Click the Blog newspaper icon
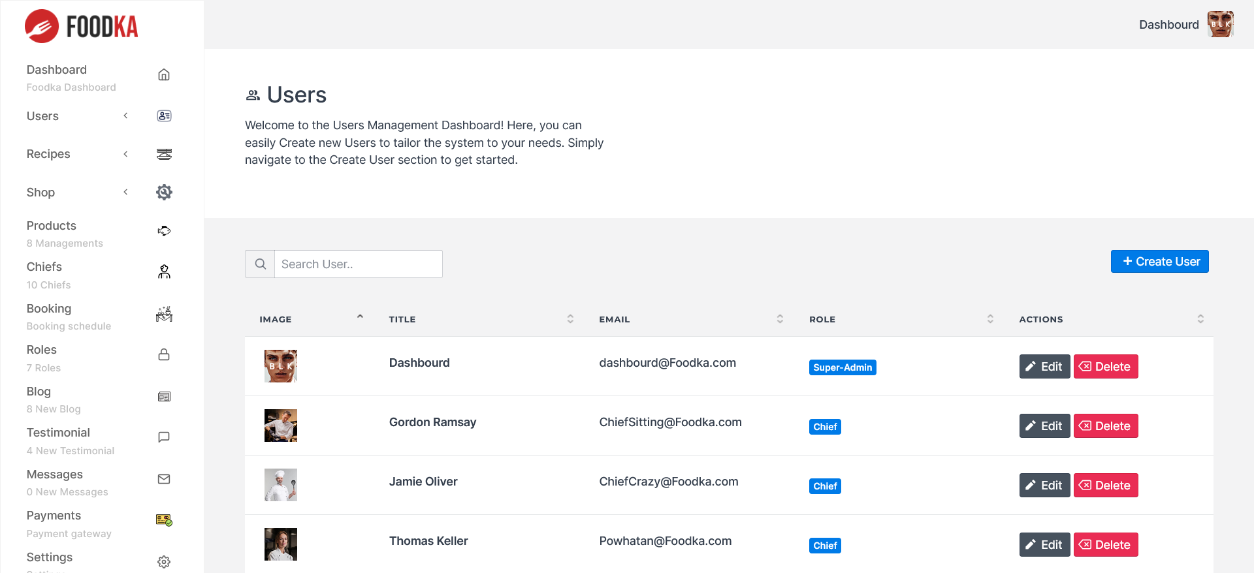 (164, 397)
